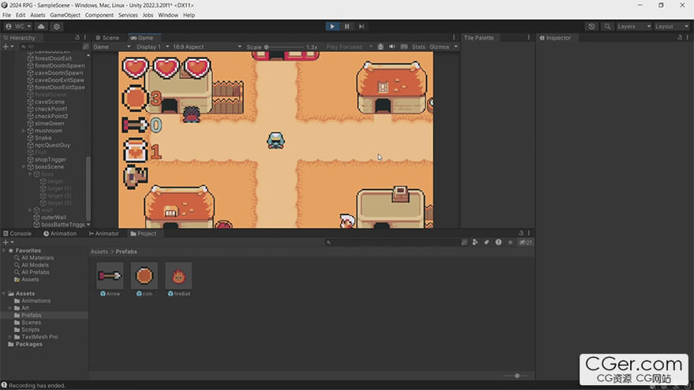The height and width of the screenshot is (390, 694).
Task: Click the Hierarchy search field
Action: [50, 46]
